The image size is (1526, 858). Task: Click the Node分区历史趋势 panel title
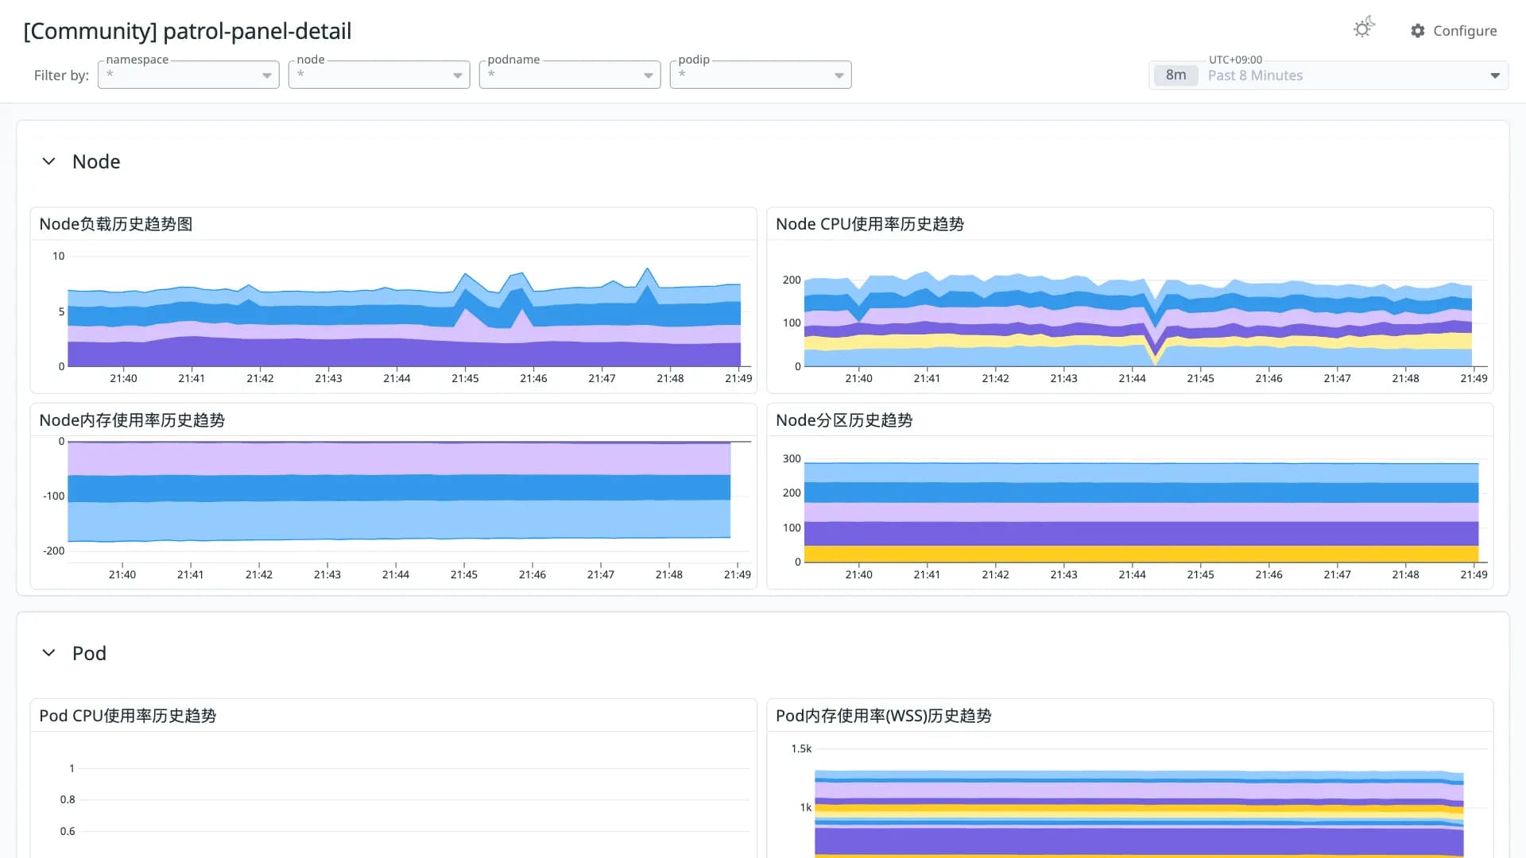tap(844, 420)
